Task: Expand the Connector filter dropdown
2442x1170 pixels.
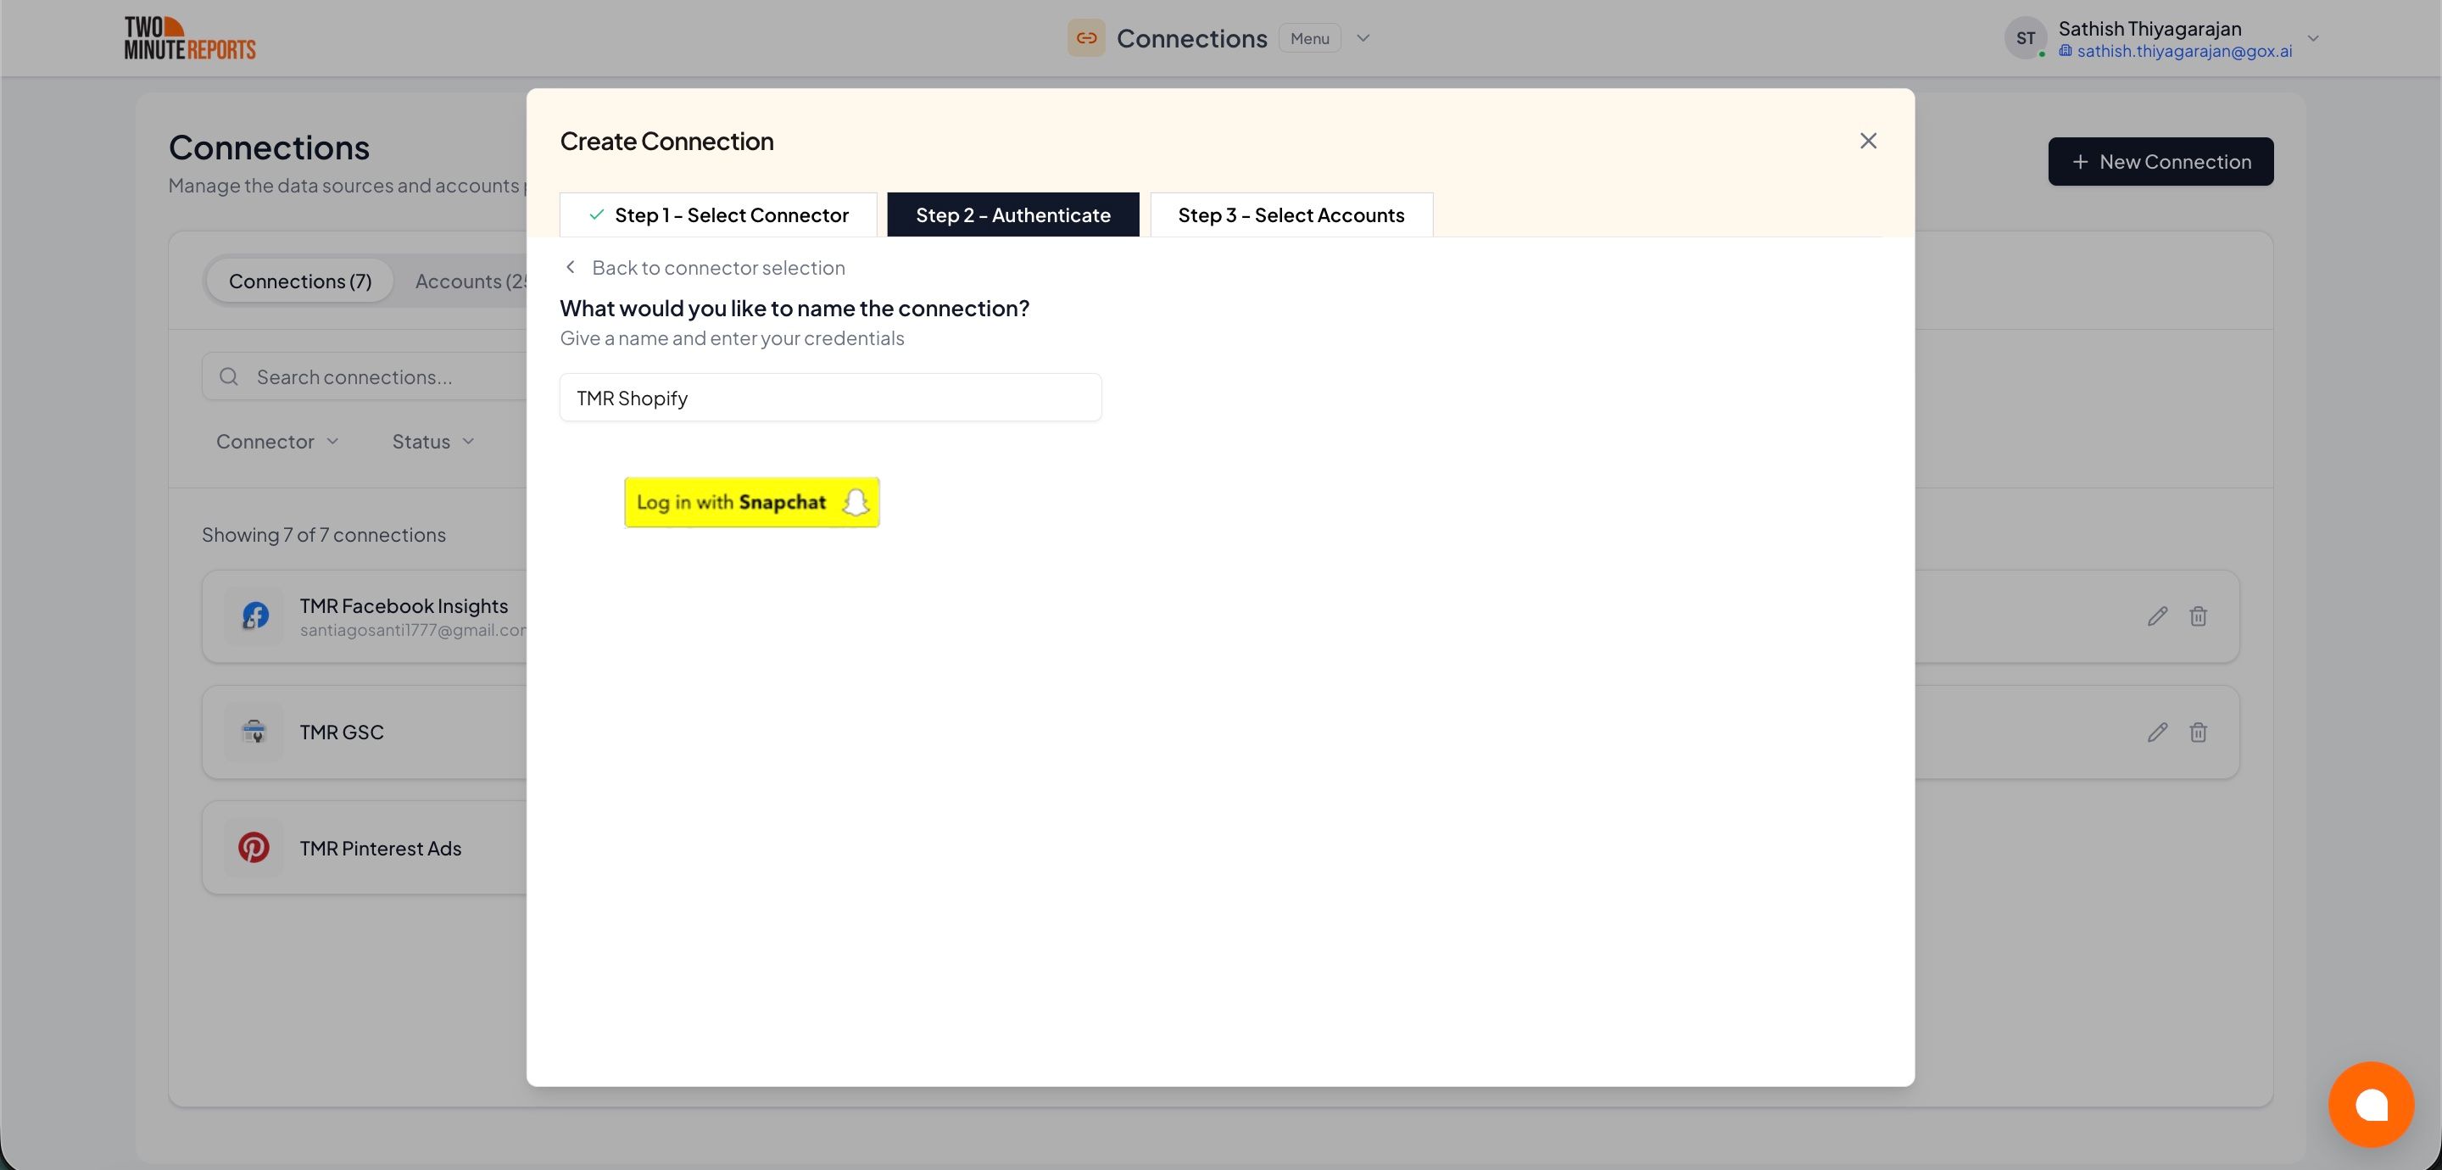Action: (276, 441)
